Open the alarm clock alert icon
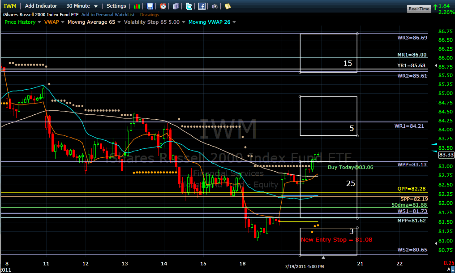Screen dimensions: 455x273 point(163,6)
